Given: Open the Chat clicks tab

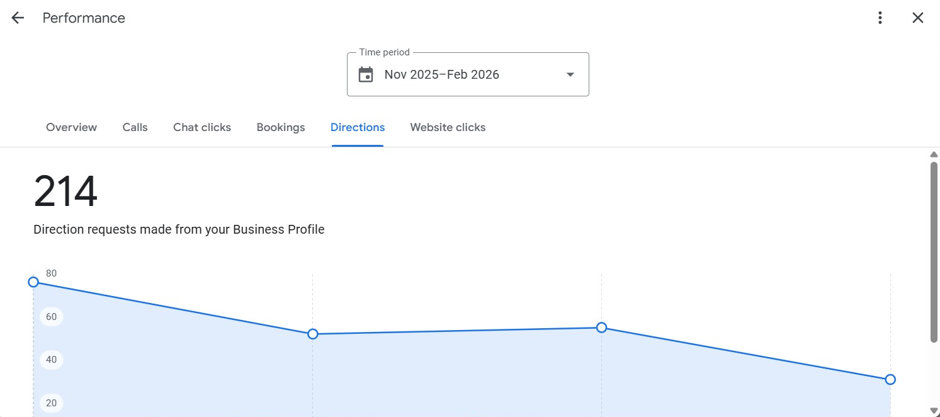Looking at the screenshot, I should tap(202, 127).
